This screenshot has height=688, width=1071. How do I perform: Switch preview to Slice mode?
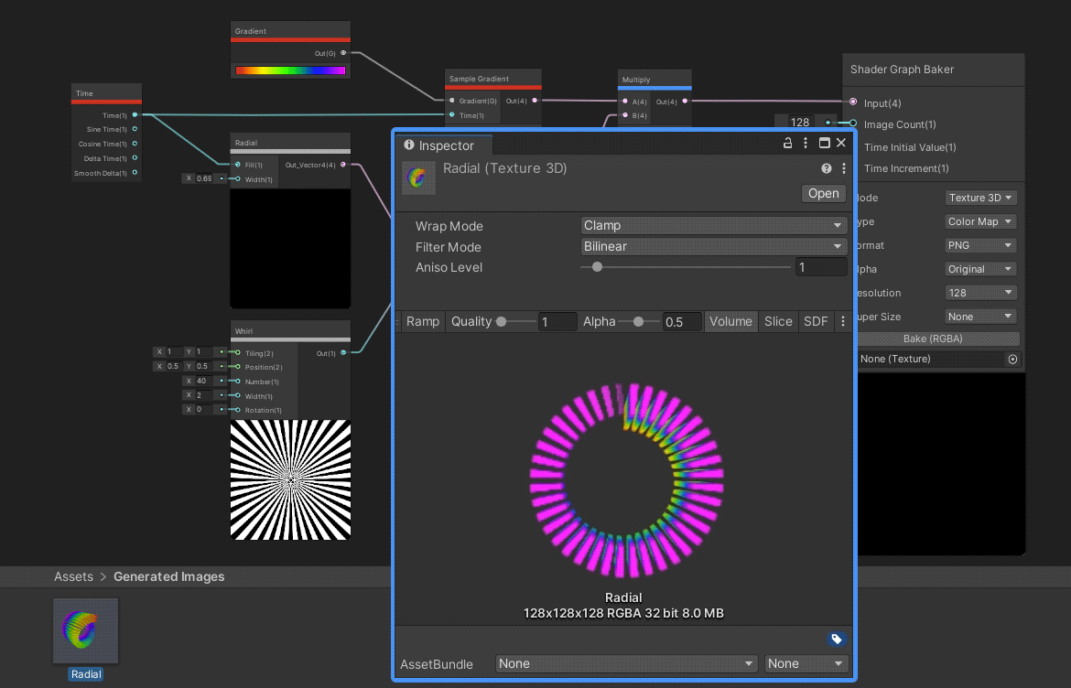point(778,321)
